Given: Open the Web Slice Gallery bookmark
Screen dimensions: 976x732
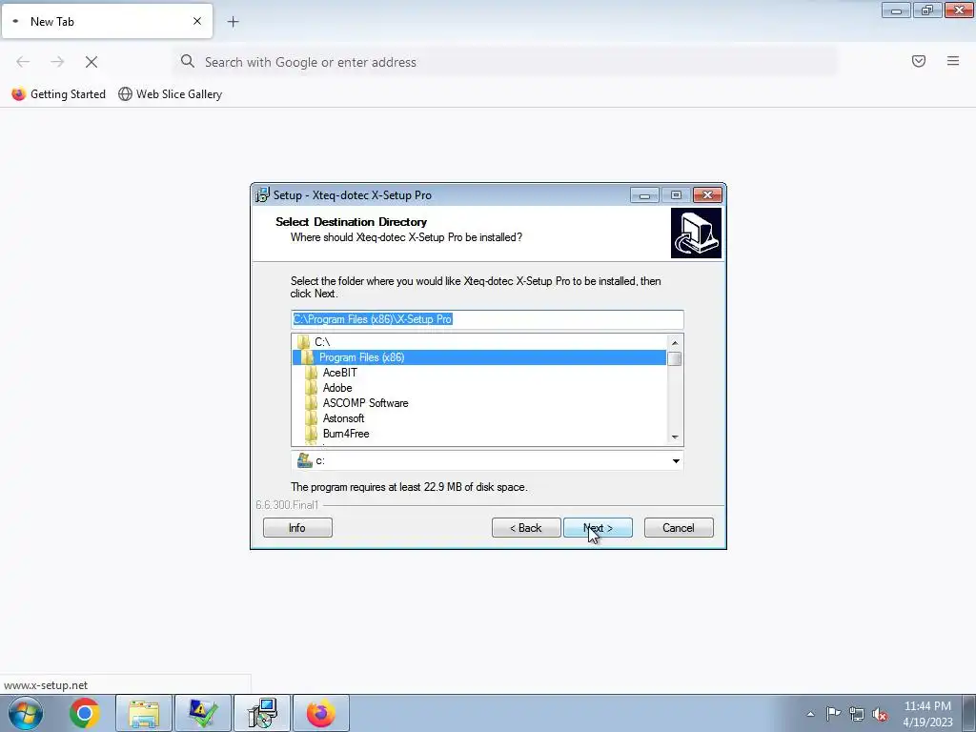Looking at the screenshot, I should [x=170, y=94].
